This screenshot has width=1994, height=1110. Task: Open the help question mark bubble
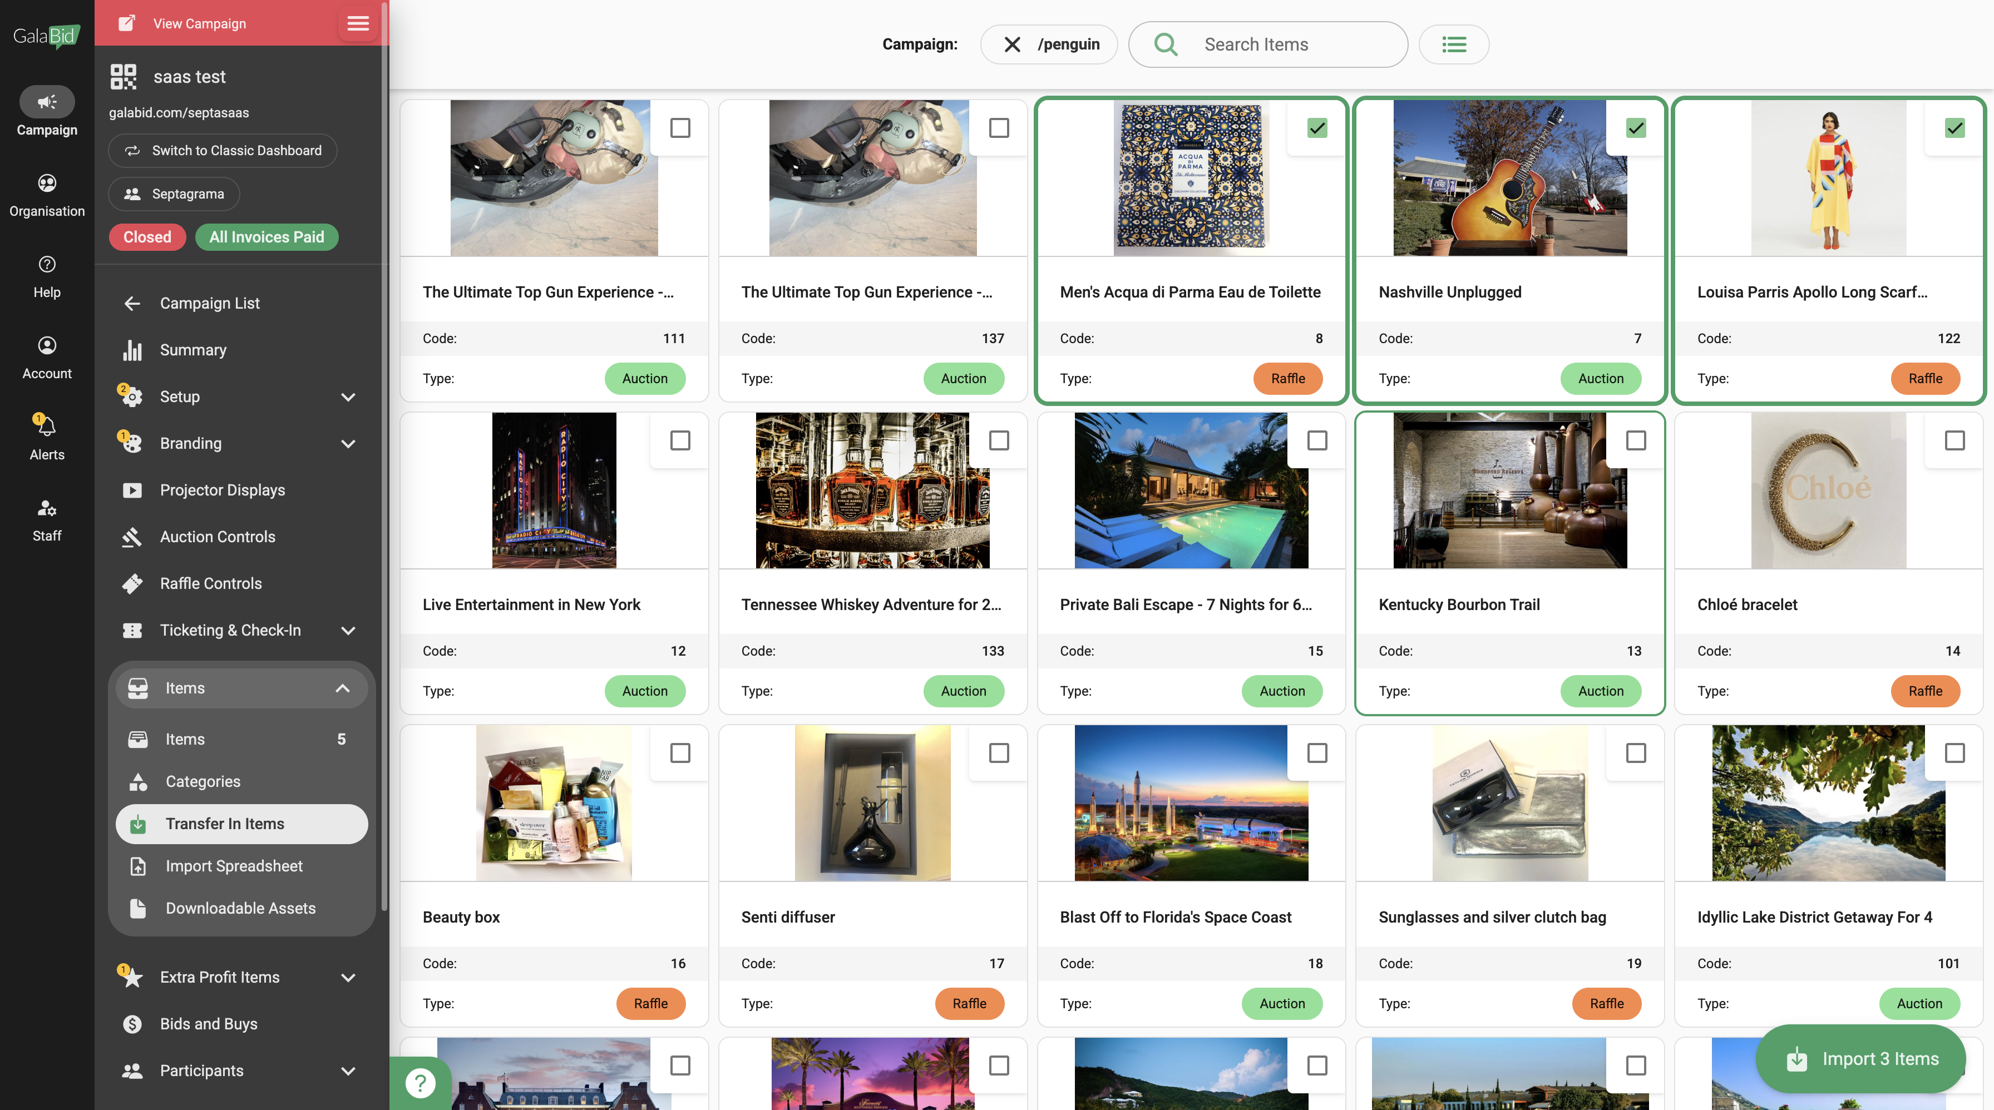(x=420, y=1082)
